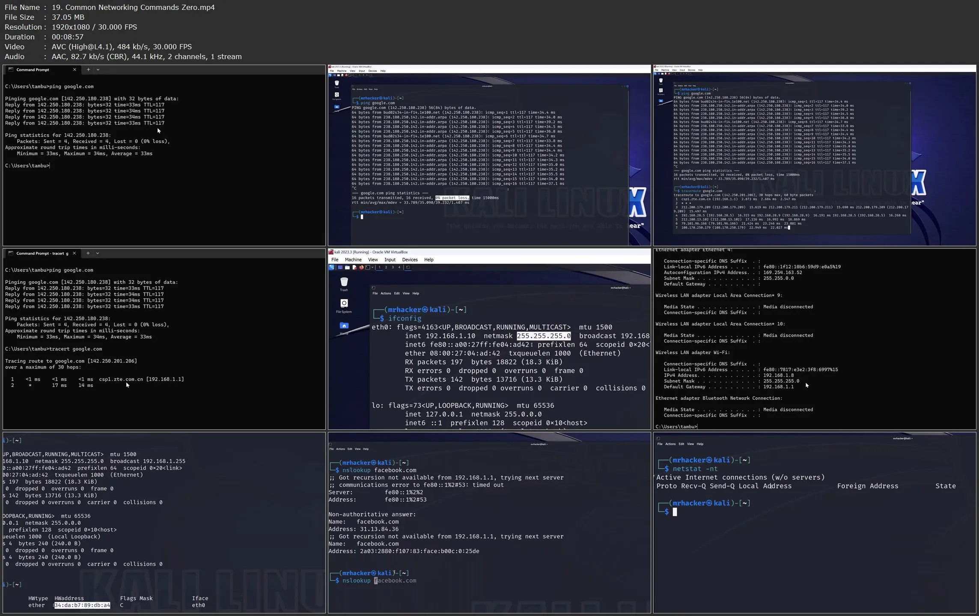Image resolution: width=979 pixels, height=616 pixels.
Task: Click the 'netstat -nt' command text
Action: coord(695,469)
